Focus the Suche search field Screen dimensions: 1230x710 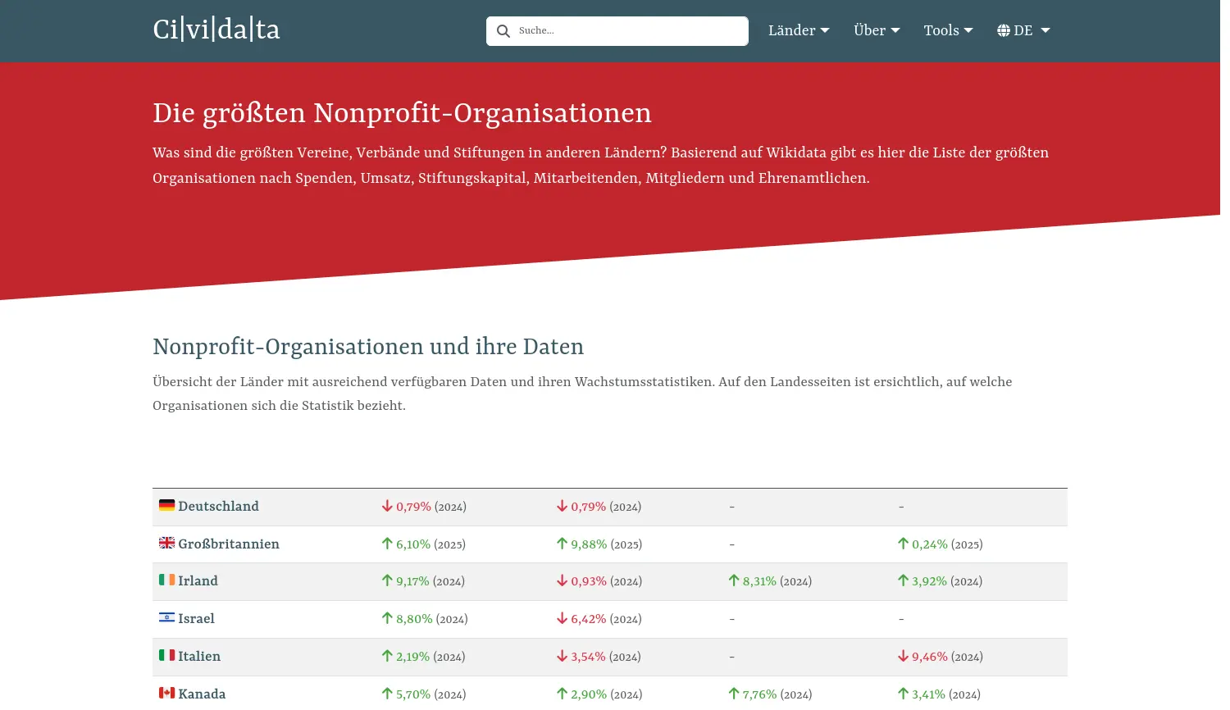pos(617,31)
